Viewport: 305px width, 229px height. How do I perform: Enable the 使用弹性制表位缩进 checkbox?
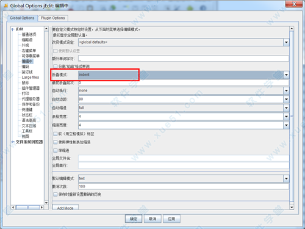(55, 142)
